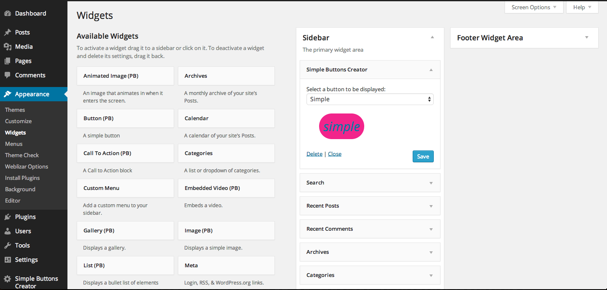
Task: Click the Delete widget link
Action: point(314,154)
